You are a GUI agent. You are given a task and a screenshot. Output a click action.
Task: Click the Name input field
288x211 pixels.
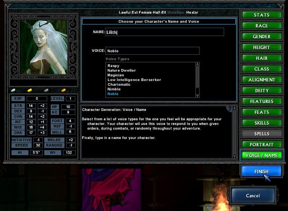point(165,32)
